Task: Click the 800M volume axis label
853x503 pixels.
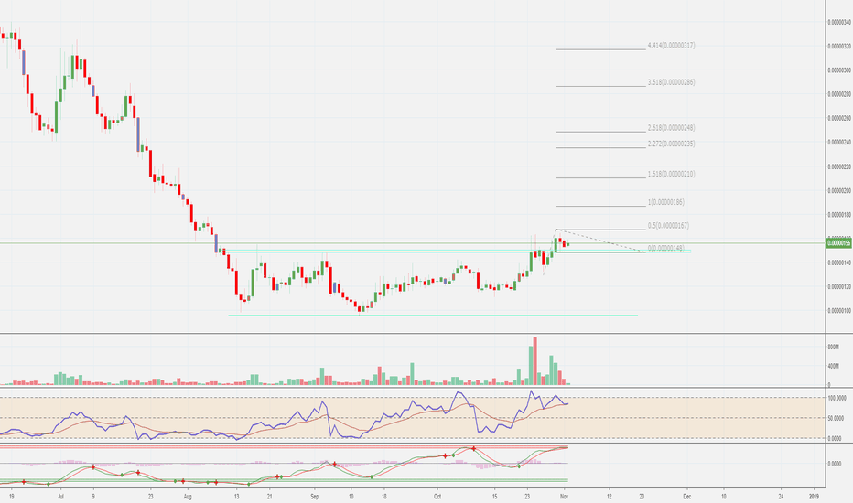Action: click(833, 347)
